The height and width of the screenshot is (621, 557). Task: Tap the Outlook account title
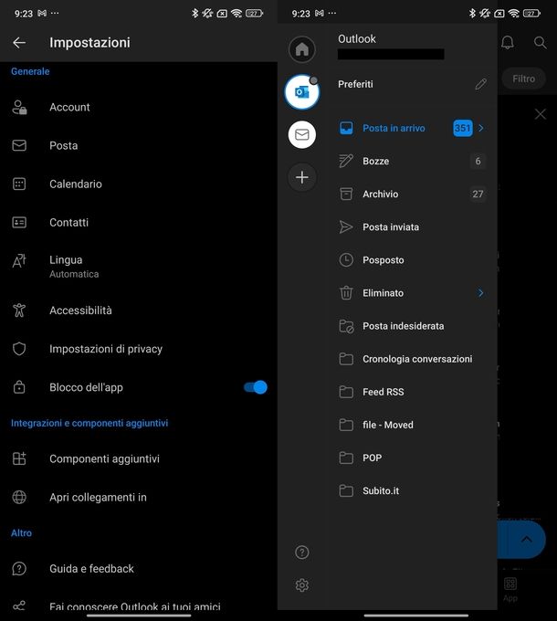click(x=357, y=38)
